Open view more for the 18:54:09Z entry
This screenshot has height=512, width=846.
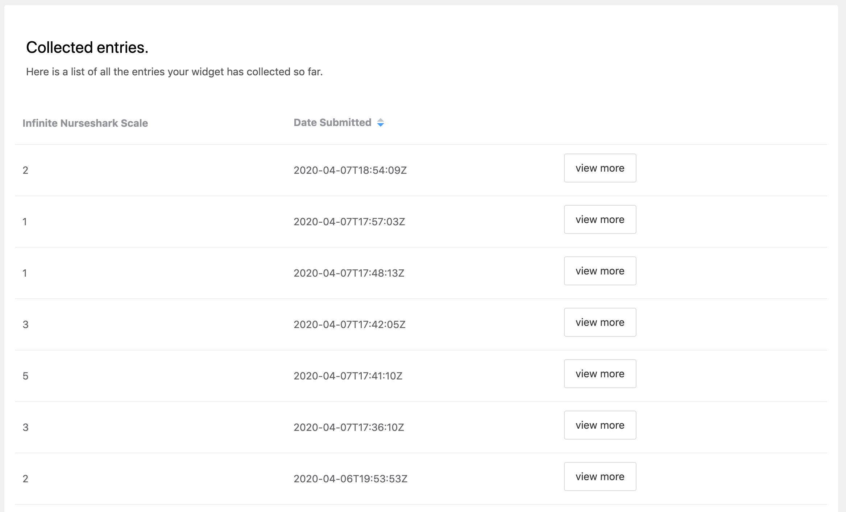tap(600, 168)
